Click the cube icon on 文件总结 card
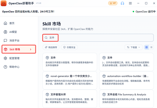Screen dimensions: 157x108 pyautogui.click(x=104, y=94)
